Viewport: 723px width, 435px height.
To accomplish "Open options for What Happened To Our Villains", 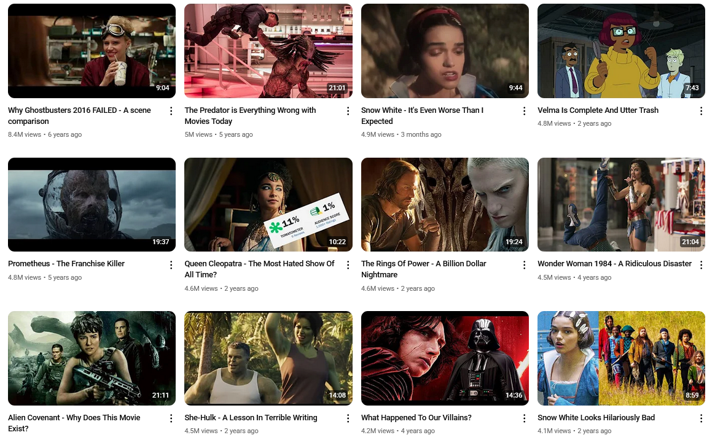I will pos(524,418).
